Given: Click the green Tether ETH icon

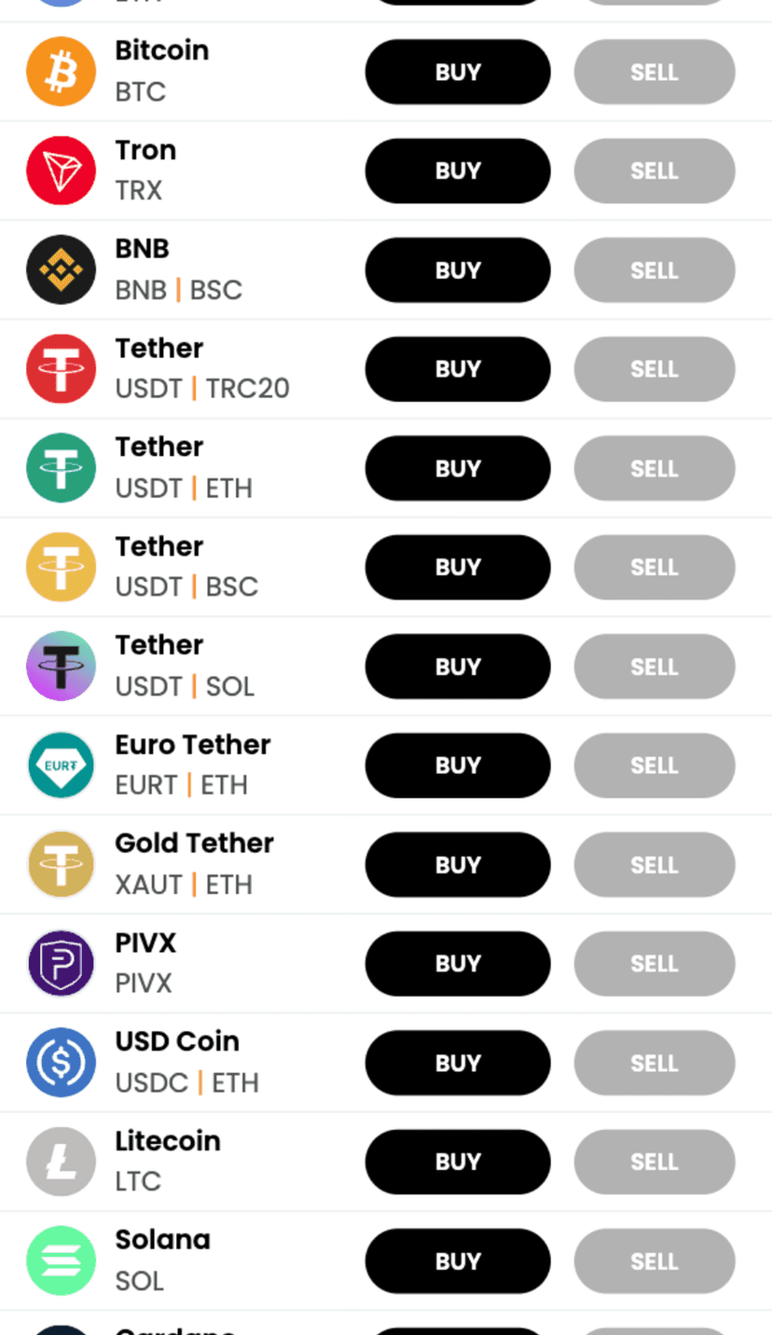Looking at the screenshot, I should click(x=61, y=468).
